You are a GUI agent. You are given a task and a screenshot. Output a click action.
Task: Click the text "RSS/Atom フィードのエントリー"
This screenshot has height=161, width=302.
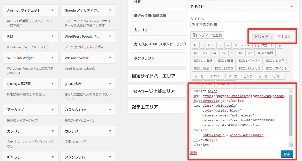(30, 47)
